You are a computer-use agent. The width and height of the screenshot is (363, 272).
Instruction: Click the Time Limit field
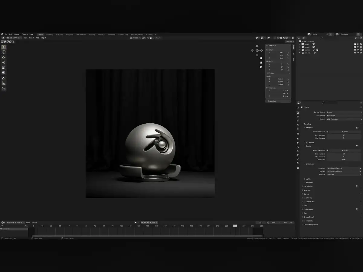[344, 160]
